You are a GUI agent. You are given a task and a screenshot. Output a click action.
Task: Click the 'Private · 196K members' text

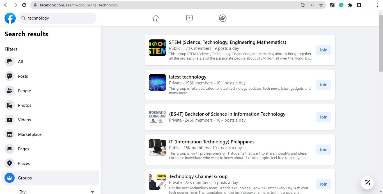coord(191,83)
